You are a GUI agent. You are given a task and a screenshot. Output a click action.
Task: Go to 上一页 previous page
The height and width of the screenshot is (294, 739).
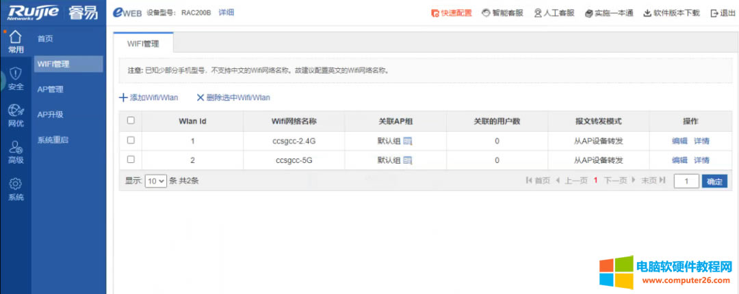[571, 180]
